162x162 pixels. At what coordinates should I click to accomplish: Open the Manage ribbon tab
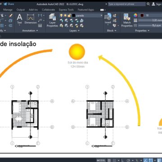point(8,10)
